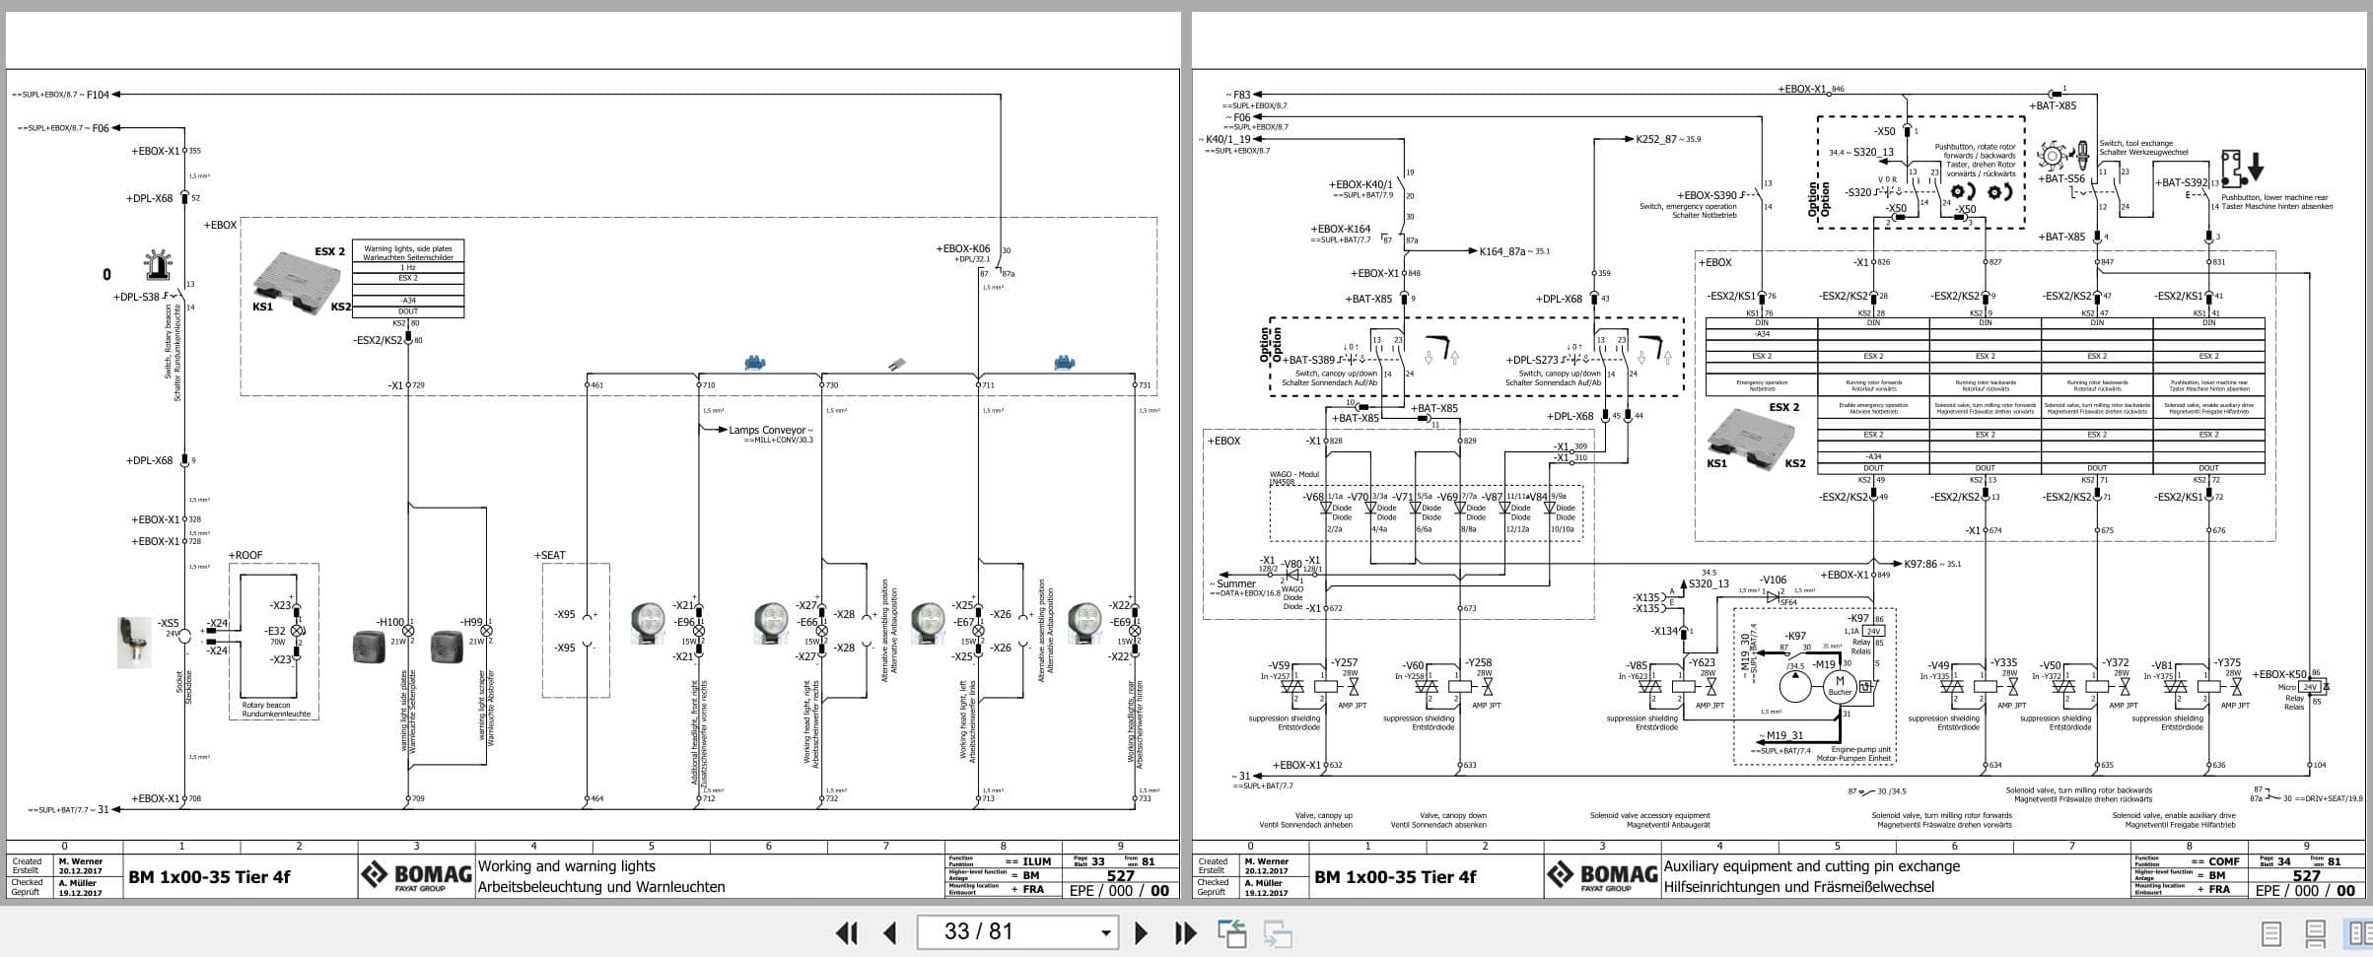Click the +BAT-S389 canopy switch label
Screen dimensions: 2373x957
pyautogui.click(x=1309, y=361)
